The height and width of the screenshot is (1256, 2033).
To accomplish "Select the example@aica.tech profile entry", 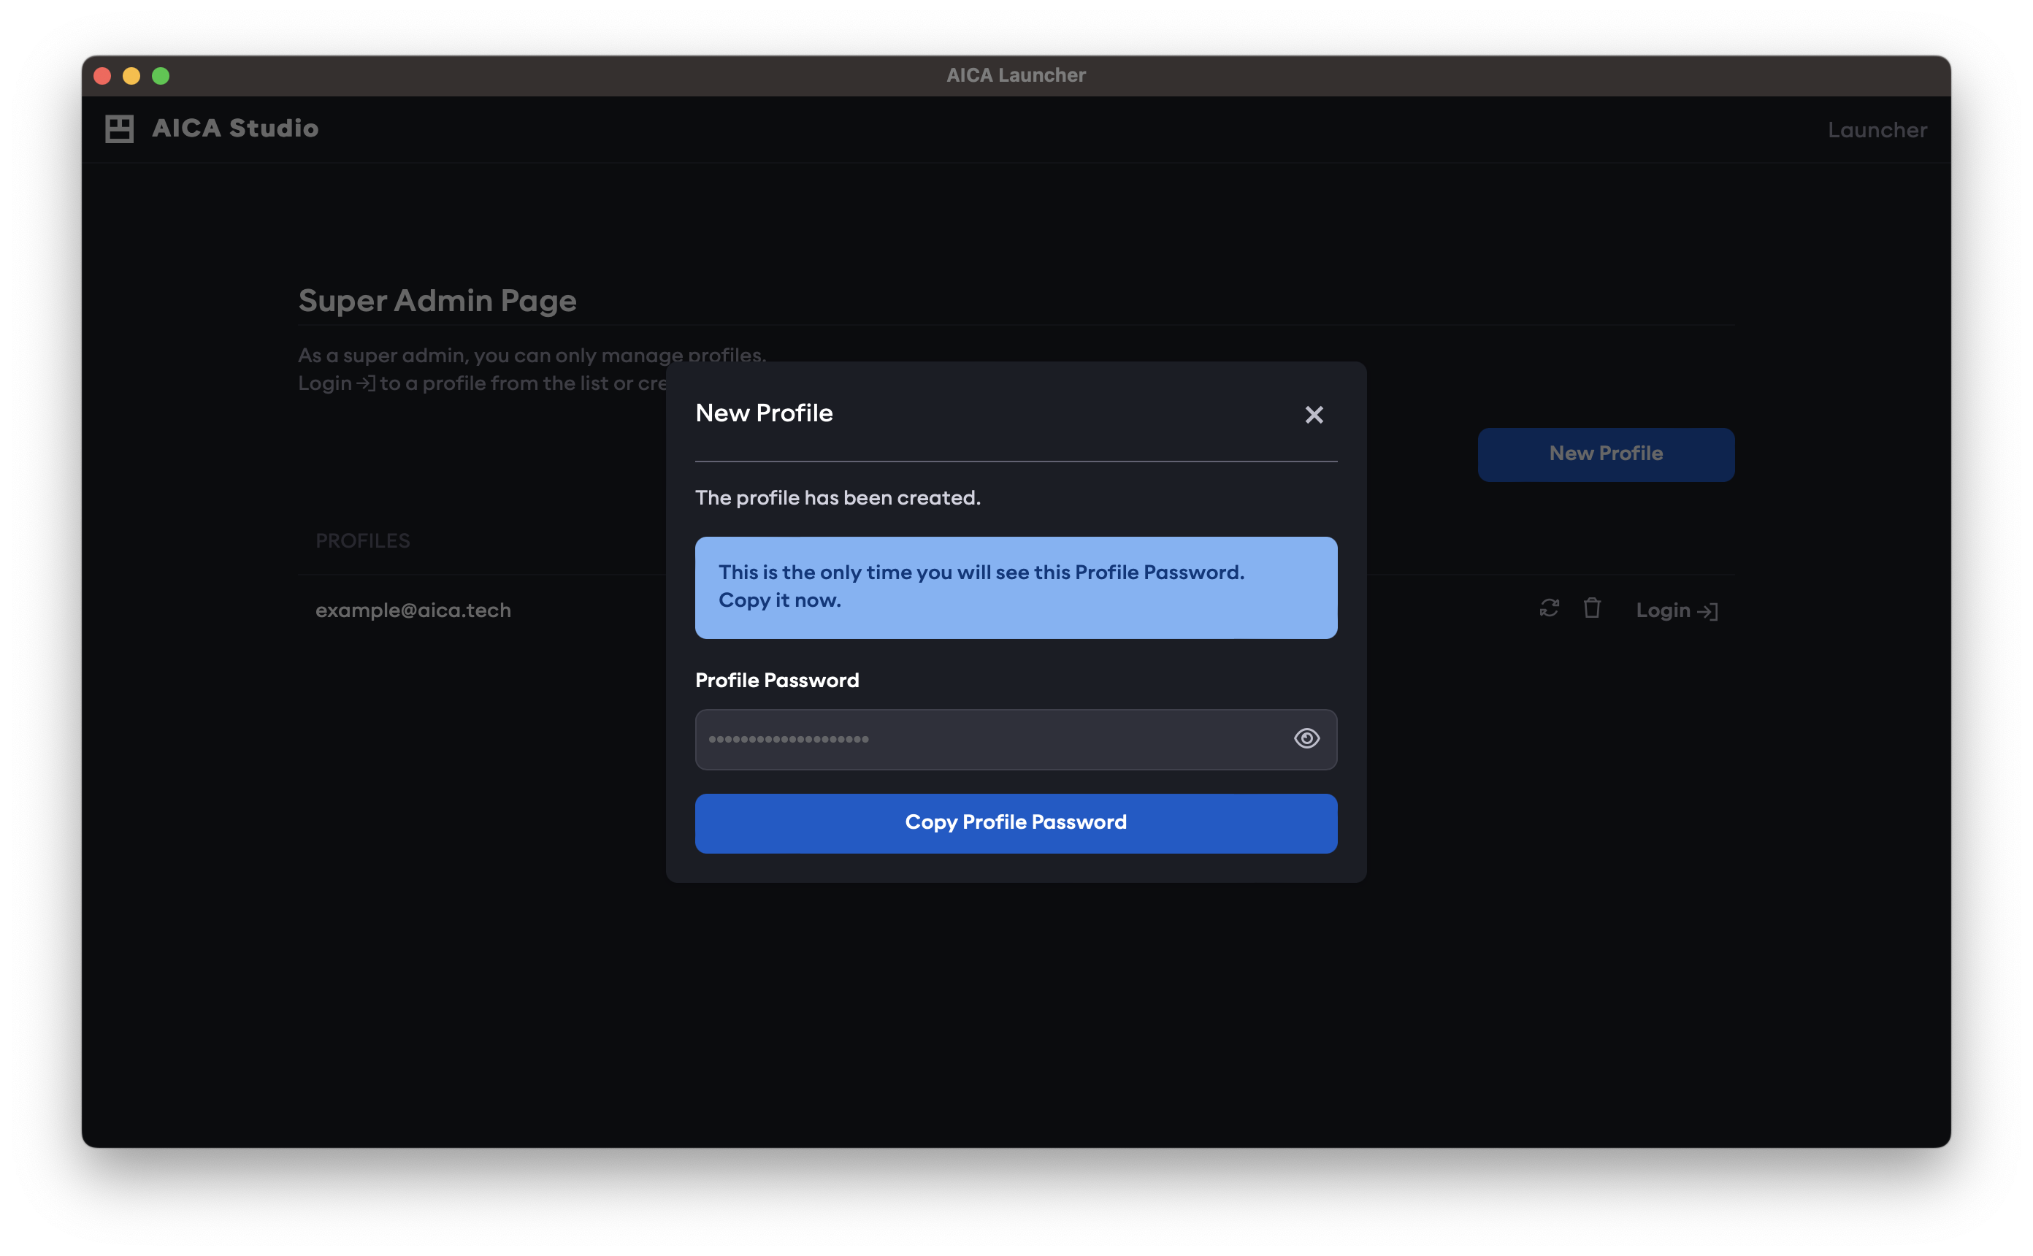I will [413, 610].
